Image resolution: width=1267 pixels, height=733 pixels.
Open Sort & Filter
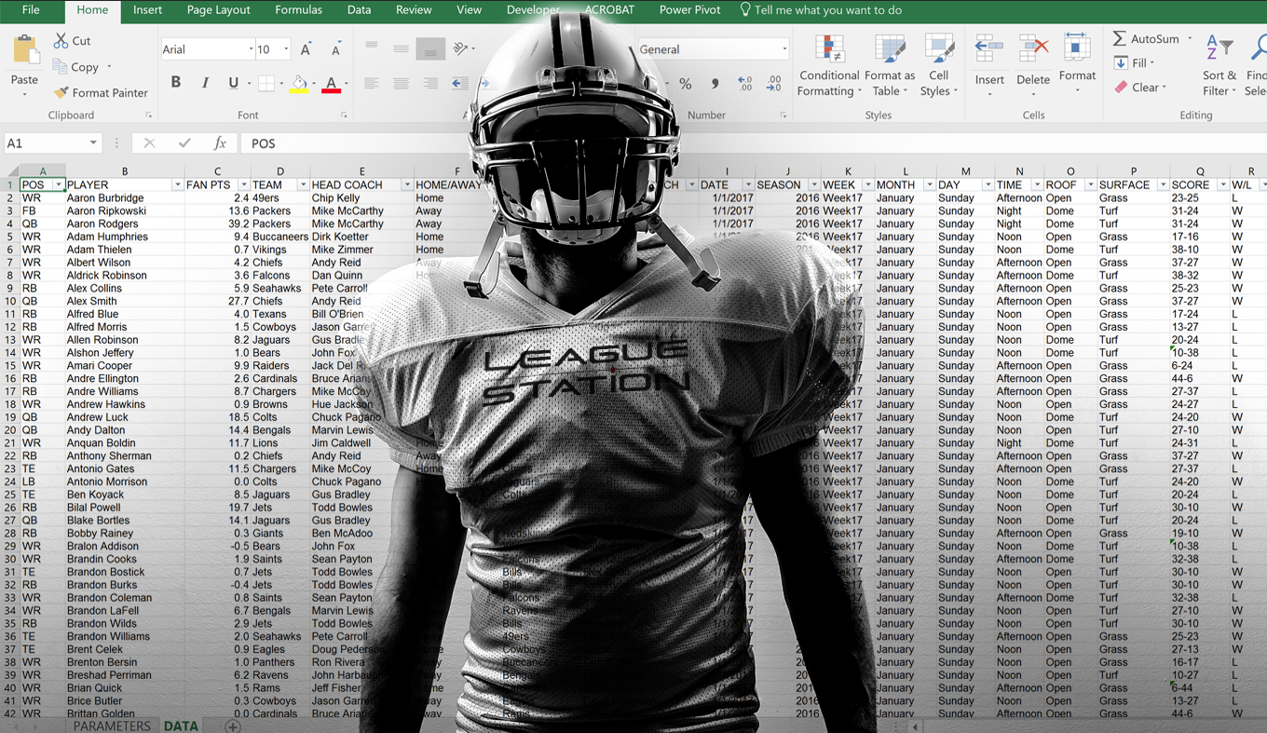1219,65
